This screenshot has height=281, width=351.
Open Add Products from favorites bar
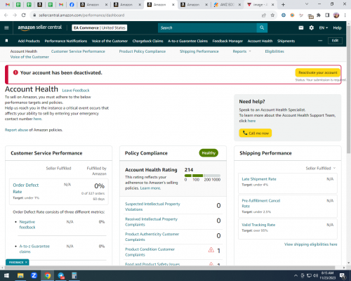(x=29, y=41)
